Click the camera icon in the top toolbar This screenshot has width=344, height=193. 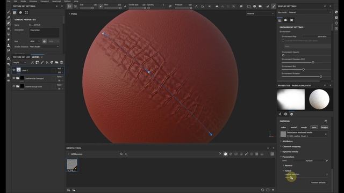(x=260, y=6)
